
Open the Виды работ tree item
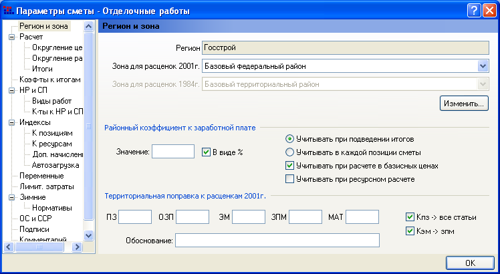tap(51, 101)
